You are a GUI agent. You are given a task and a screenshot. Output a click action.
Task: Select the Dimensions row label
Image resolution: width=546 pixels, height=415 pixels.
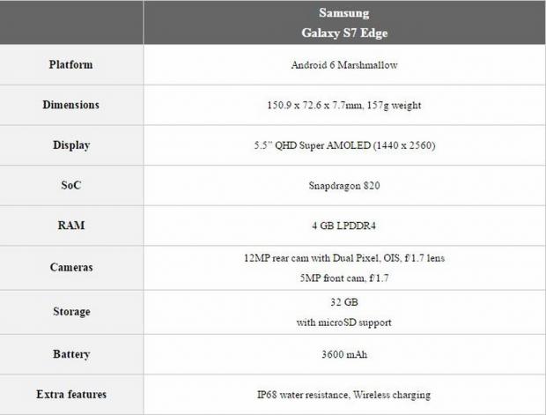pyautogui.click(x=70, y=105)
